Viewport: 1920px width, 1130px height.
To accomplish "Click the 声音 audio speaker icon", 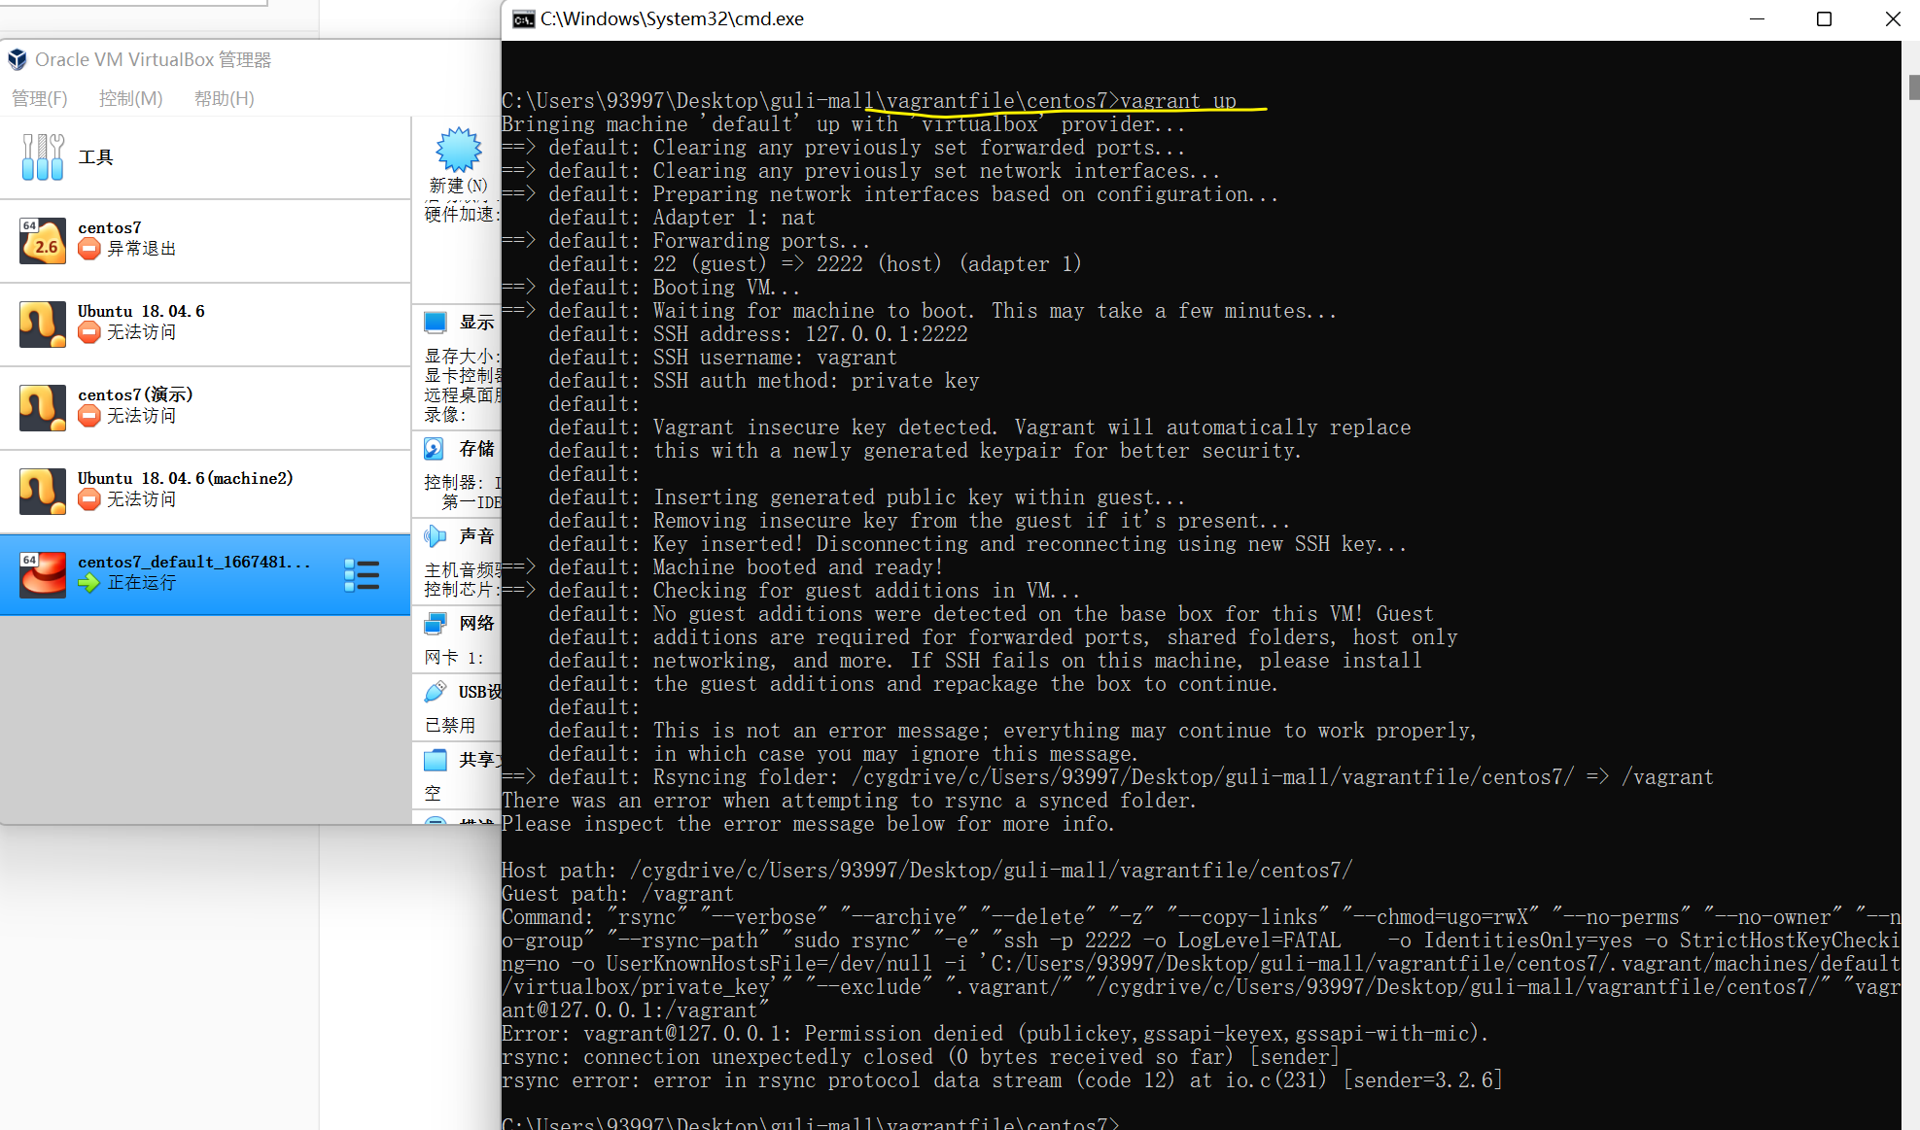I will (436, 536).
